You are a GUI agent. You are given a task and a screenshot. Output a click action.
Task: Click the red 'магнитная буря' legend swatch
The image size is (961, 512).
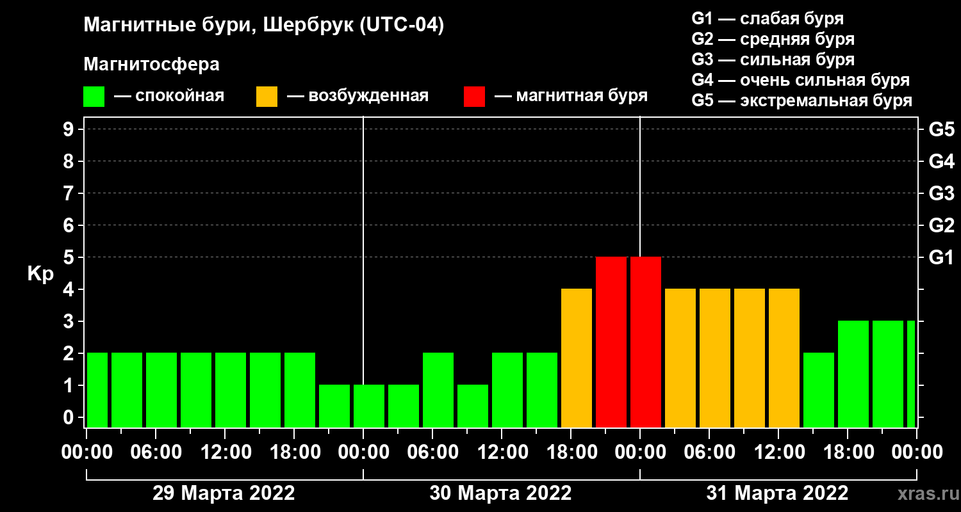click(x=475, y=97)
